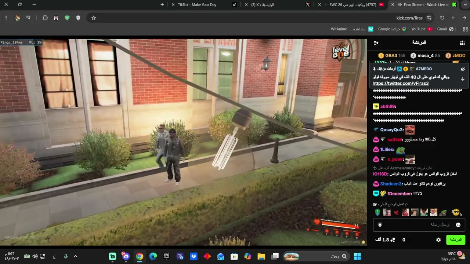Viewport: 470px width, 264px height.
Task: View leaderboard entry GBA3
Action: coord(392,56)
